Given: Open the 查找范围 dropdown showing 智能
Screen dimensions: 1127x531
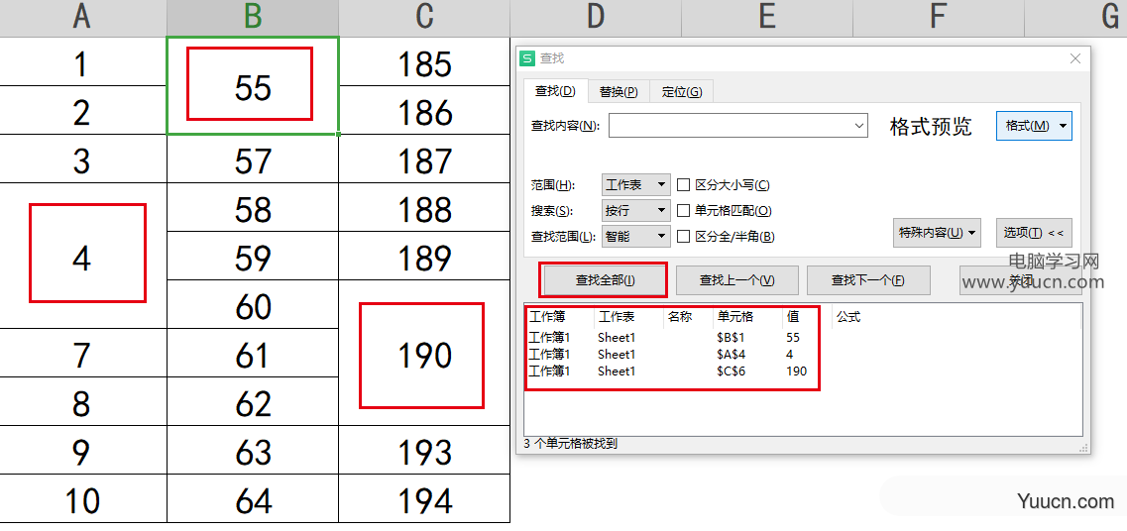Looking at the screenshot, I should pyautogui.click(x=636, y=236).
